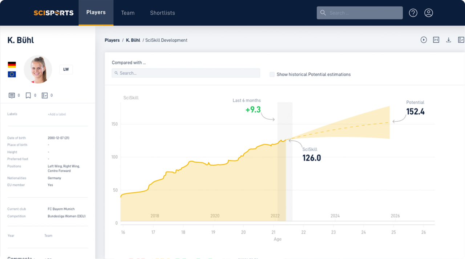This screenshot has height=259, width=465.
Task: Click the 'FC Bayern Munich' club text
Action: (x=61, y=209)
